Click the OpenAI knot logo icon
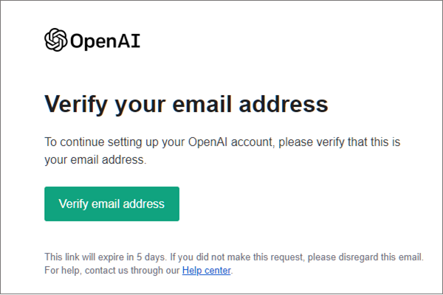The width and height of the screenshot is (443, 295). coord(55,40)
